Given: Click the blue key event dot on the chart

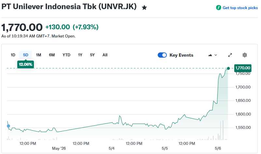Looking at the screenshot, I should coord(8,126).
